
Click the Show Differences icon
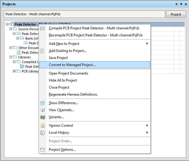tap(43, 103)
